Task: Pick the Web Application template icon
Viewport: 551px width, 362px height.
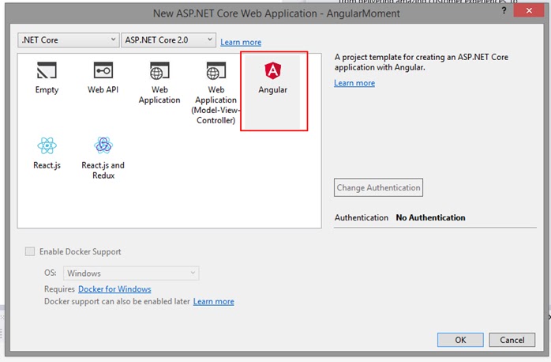Action: pyautogui.click(x=159, y=70)
